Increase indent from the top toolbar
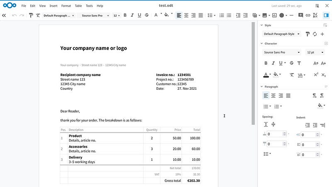 pyautogui.click(x=238, y=15)
